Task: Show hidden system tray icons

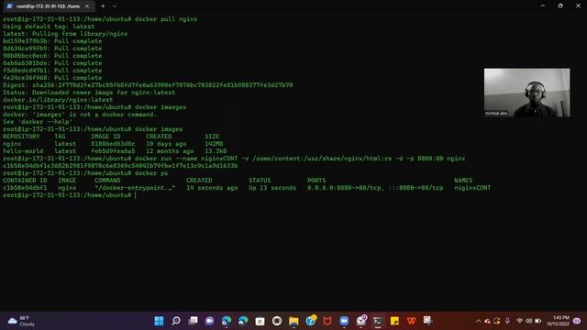Action: [478, 321]
